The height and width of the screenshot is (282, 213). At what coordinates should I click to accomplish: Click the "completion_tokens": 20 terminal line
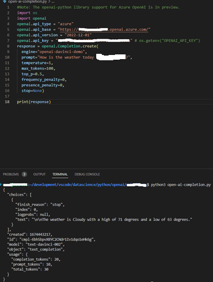[x=36, y=259]
